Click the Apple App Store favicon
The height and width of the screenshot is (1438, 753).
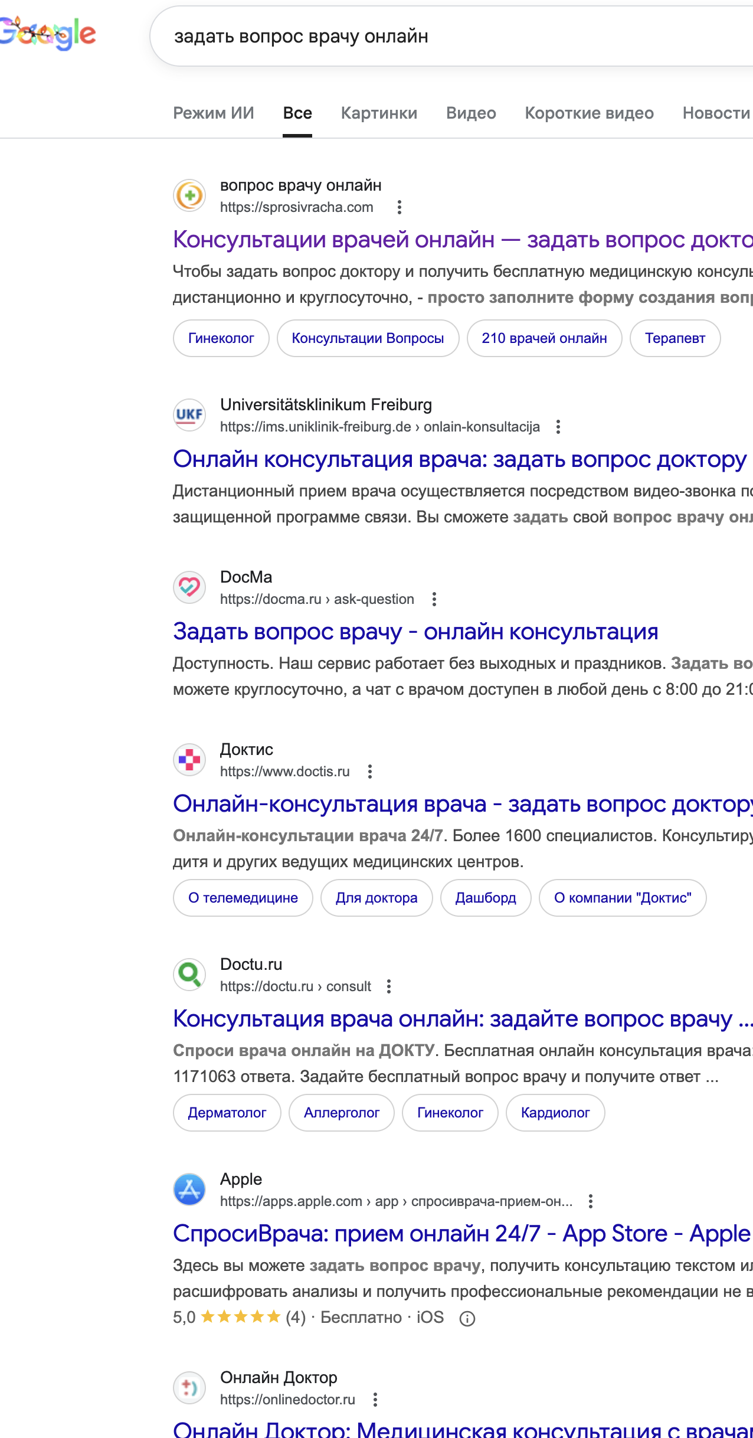click(189, 1189)
